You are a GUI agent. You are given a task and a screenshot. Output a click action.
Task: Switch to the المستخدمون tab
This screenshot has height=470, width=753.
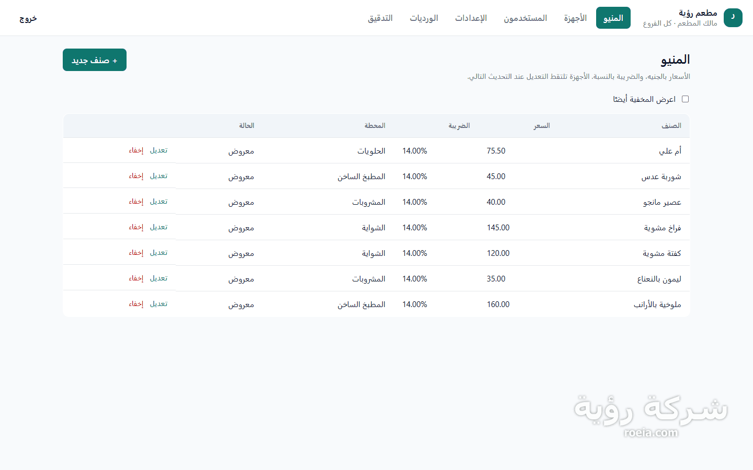tap(525, 18)
